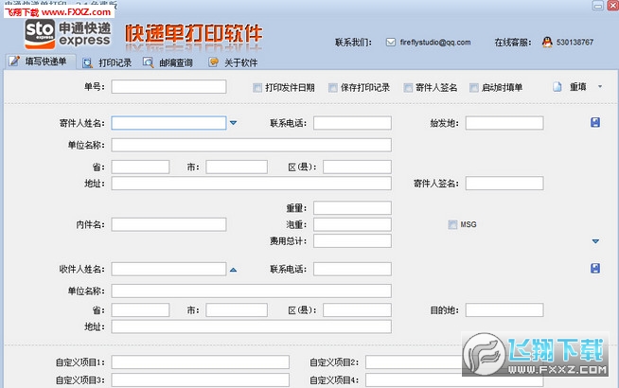Image resolution: width=619 pixels, height=388 pixels.
Task: Click the 始发地 input field
Action: pyautogui.click(x=504, y=123)
